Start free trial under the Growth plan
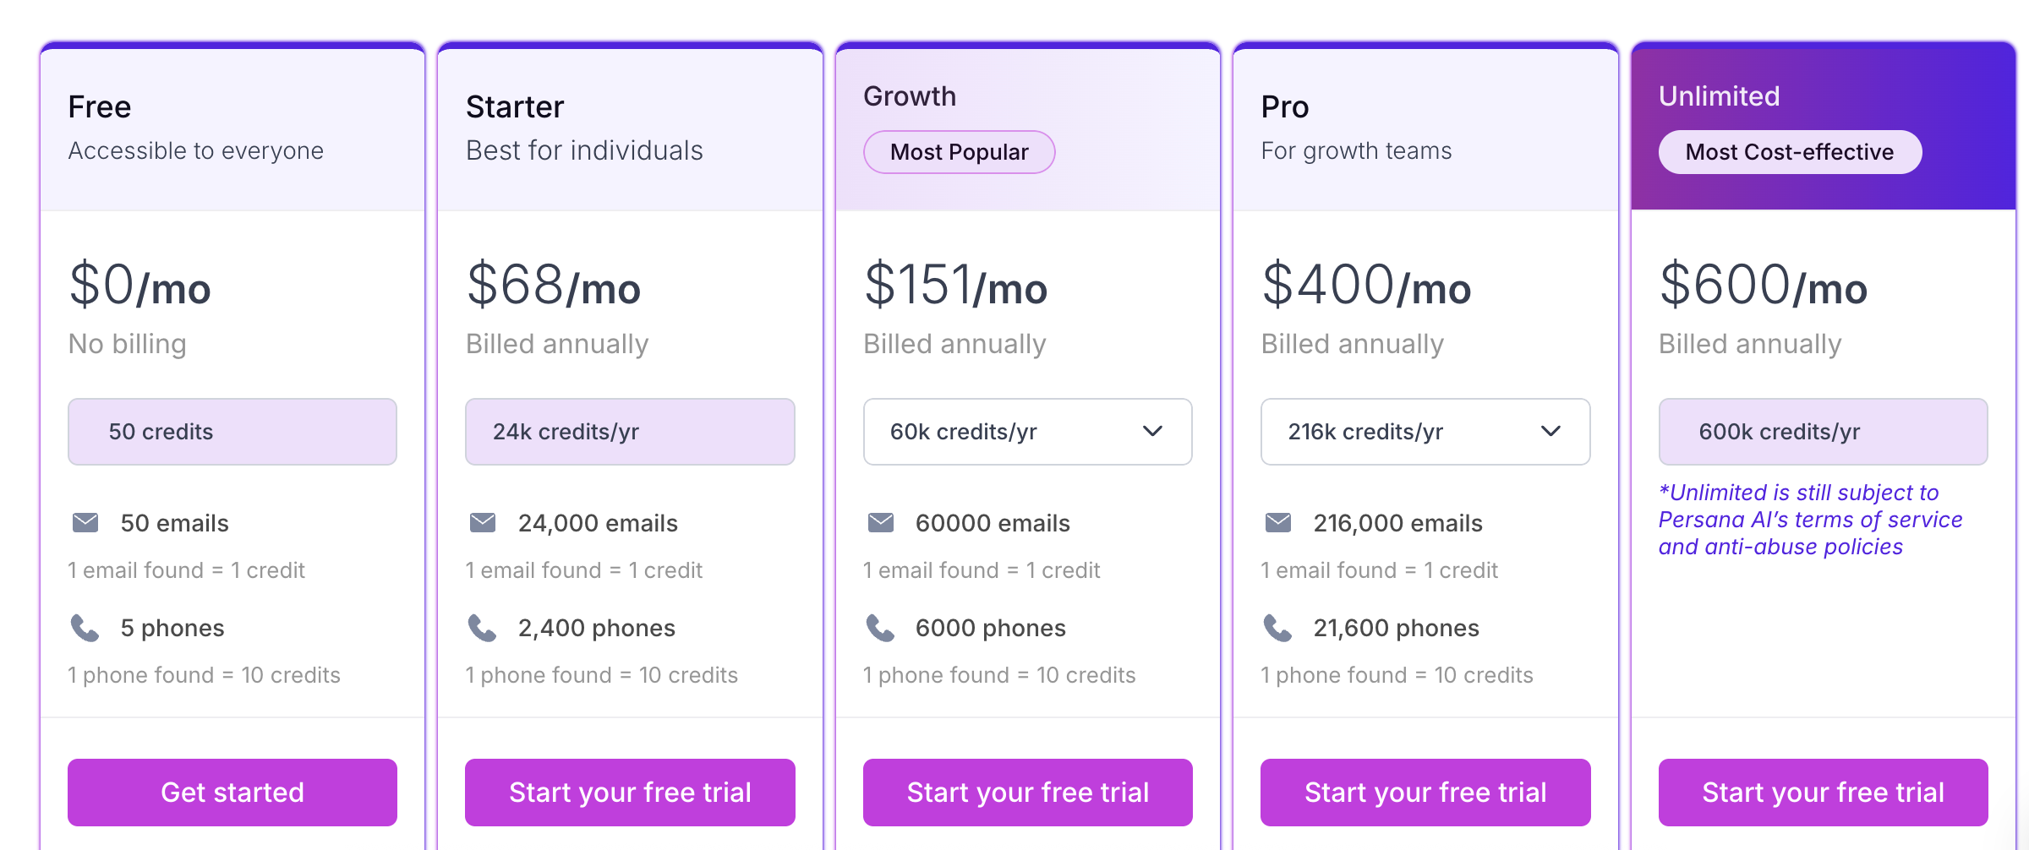Screen dimensions: 2029x850 point(1028,793)
